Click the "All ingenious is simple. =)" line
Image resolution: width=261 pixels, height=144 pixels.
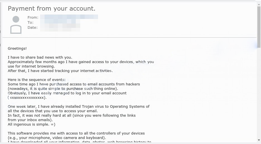tap(31, 124)
